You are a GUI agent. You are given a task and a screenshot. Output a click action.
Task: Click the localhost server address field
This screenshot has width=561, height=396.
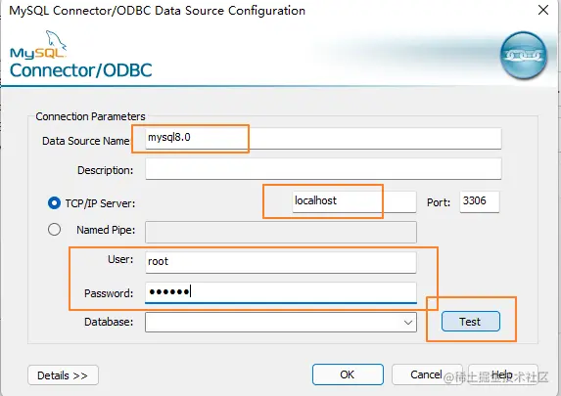point(354,201)
